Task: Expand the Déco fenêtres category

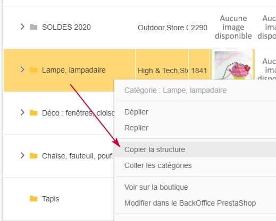Action: [22, 112]
